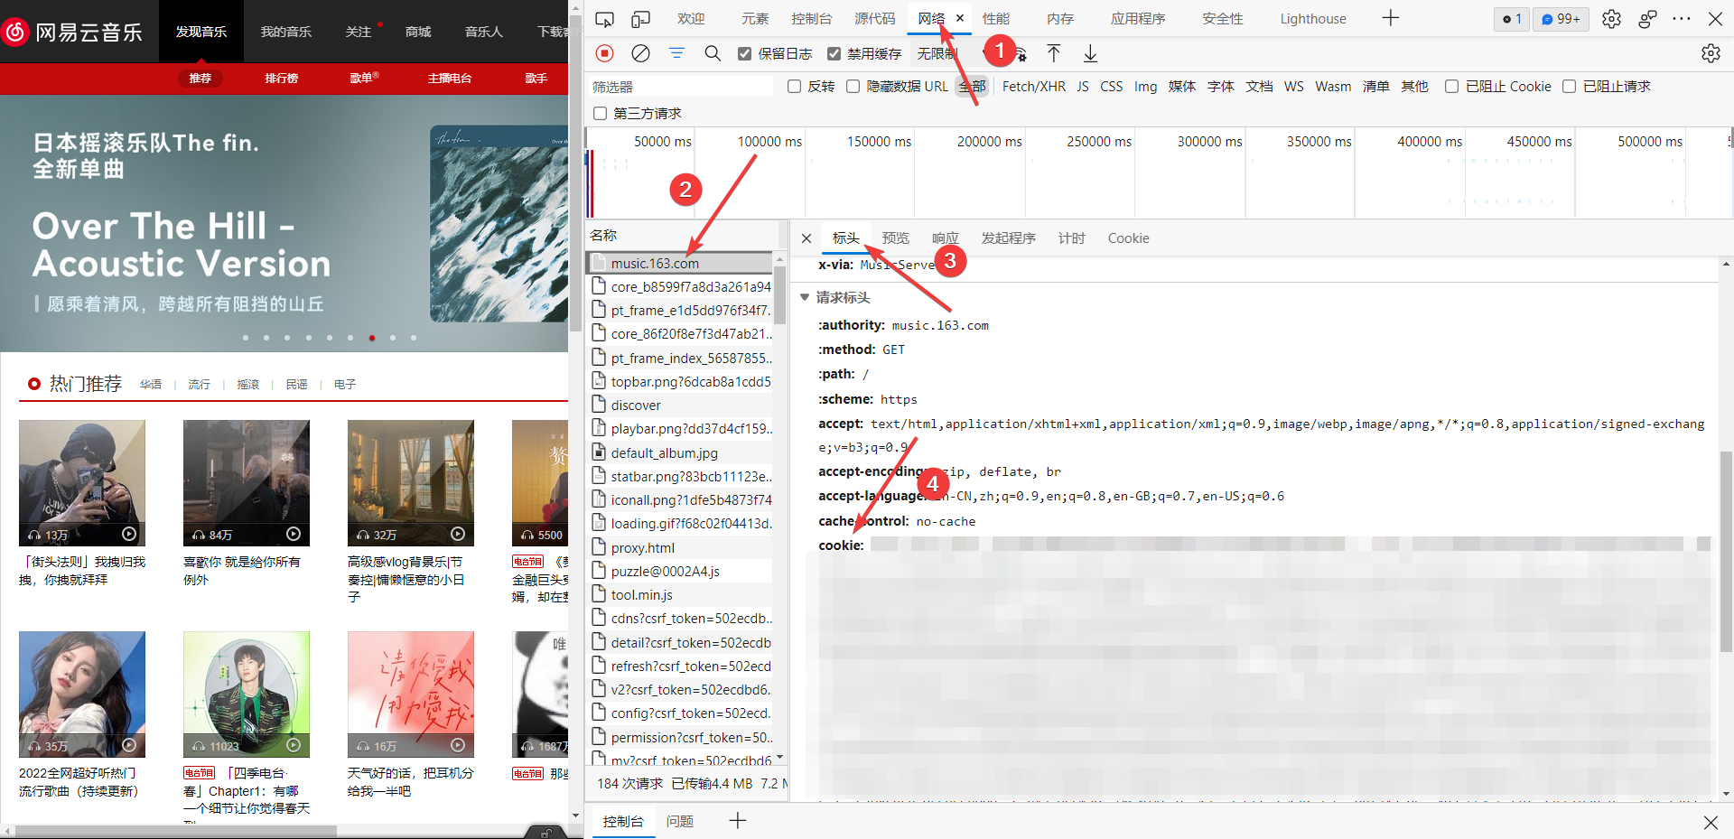The image size is (1734, 839).
Task: Toggle the device emulation toolbar
Action: (641, 18)
